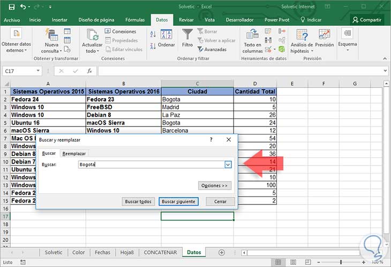Screen dimensions: 391x267
Task: Open the Undo history dropdown arrow
Action: tap(29, 7)
